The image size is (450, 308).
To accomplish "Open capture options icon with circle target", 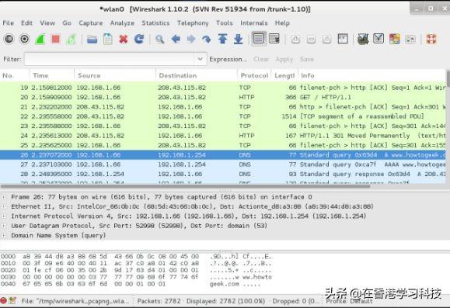I will coord(25,39).
